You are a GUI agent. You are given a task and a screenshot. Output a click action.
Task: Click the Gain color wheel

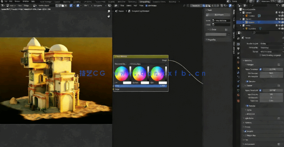[157, 73]
